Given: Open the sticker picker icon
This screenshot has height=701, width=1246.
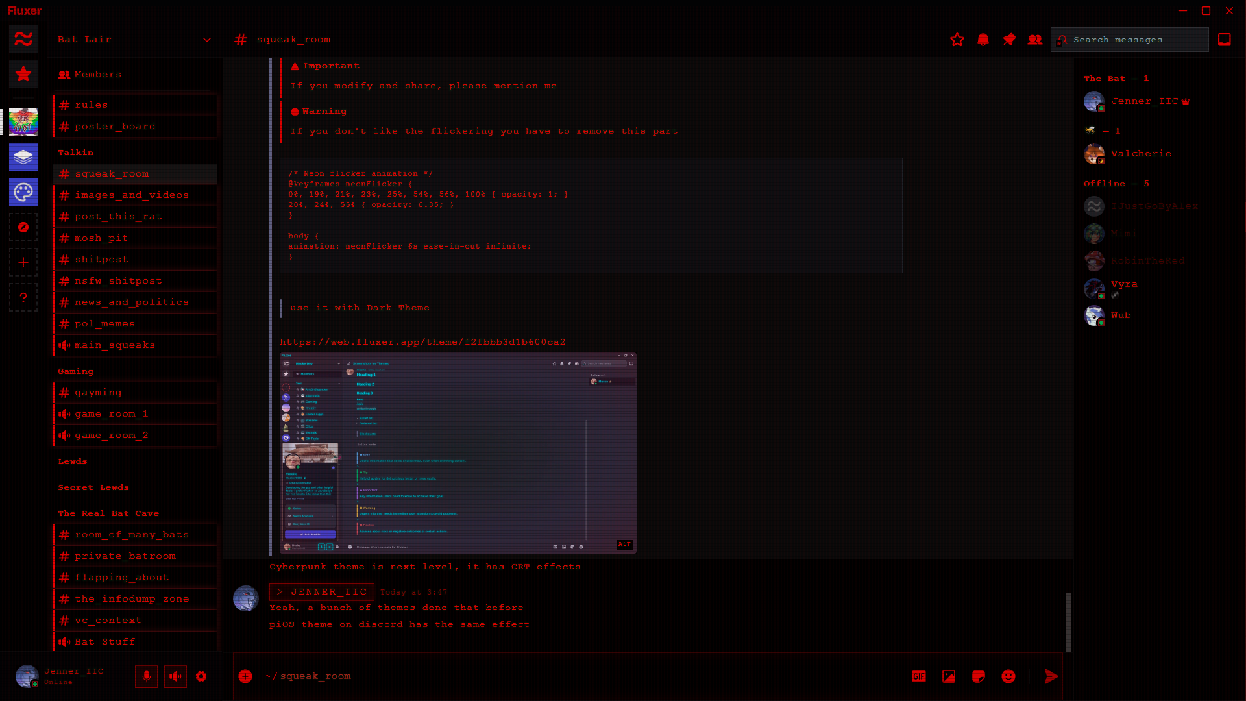Looking at the screenshot, I should (x=978, y=676).
